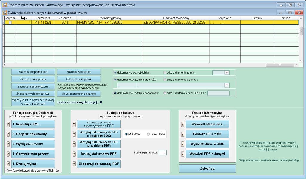Click the 'ZIELONKA PIOTR, PESEL' cell
Viewport: 306px width, 179px height.
click(x=176, y=22)
